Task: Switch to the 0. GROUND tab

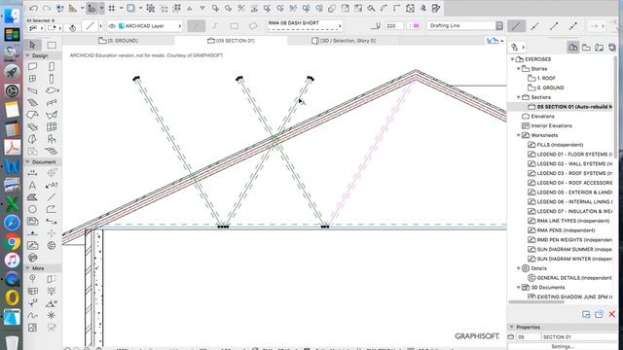Action: point(119,41)
